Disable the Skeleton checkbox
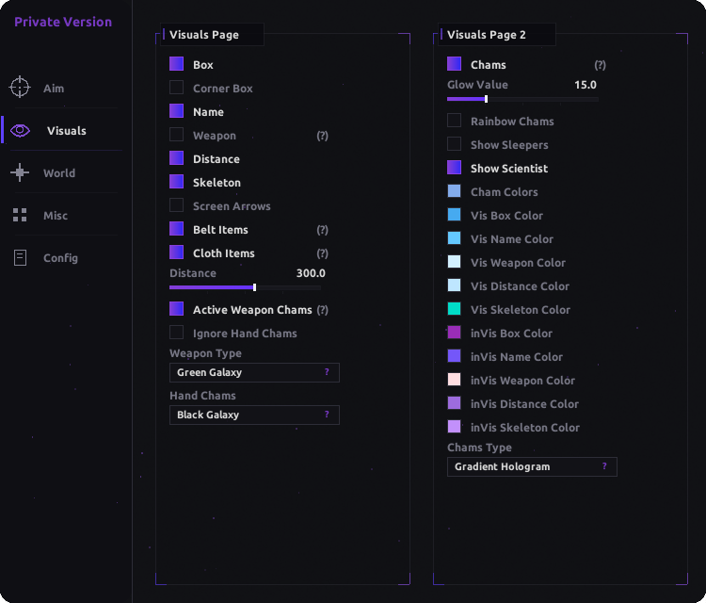Image resolution: width=706 pixels, height=603 pixels. (x=177, y=182)
